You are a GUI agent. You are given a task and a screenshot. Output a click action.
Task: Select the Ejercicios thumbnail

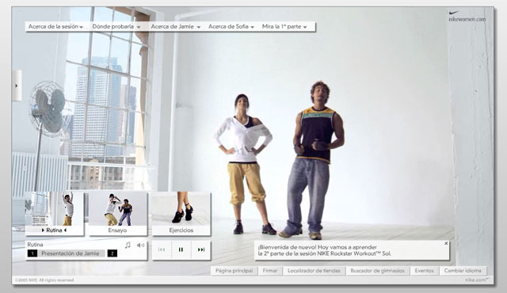tap(181, 214)
